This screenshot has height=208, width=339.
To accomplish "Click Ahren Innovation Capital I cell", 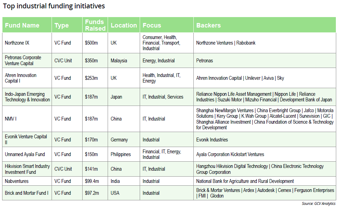I will click(21, 78).
